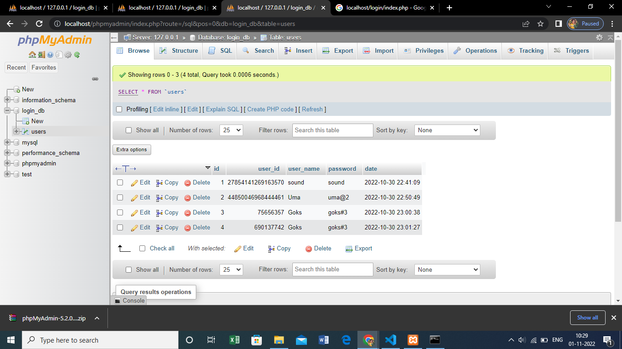Check the row for user Uma
This screenshot has width=622, height=349.
pyautogui.click(x=119, y=197)
